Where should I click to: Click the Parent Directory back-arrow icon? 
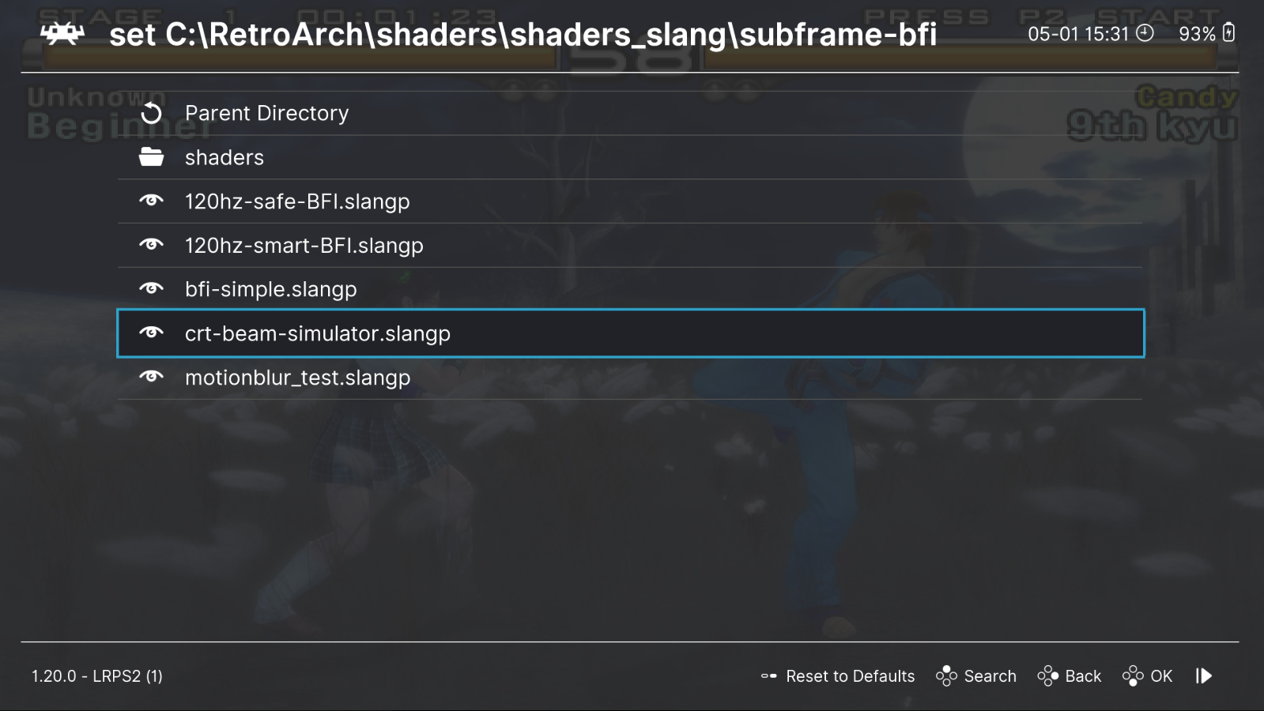tap(151, 114)
